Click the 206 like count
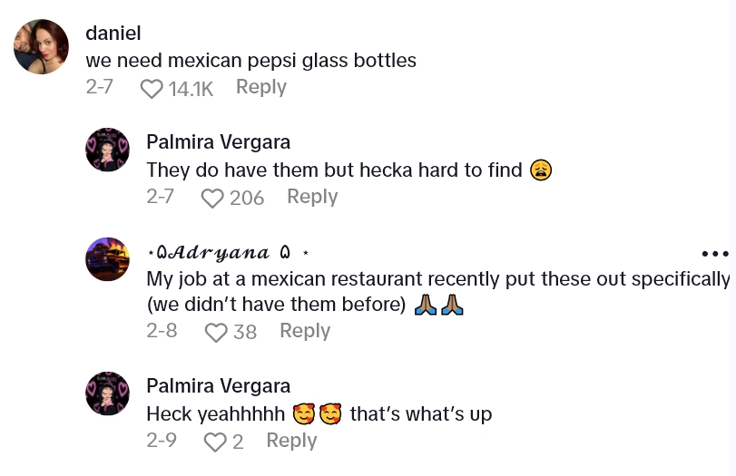Image resolution: width=736 pixels, height=476 pixels. click(x=247, y=198)
